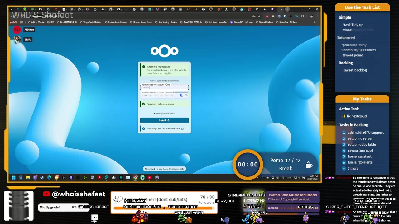The width and height of the screenshot is (399, 224).
Task: Click the @whoisshafaat YouTube handle
Action: coord(79,194)
